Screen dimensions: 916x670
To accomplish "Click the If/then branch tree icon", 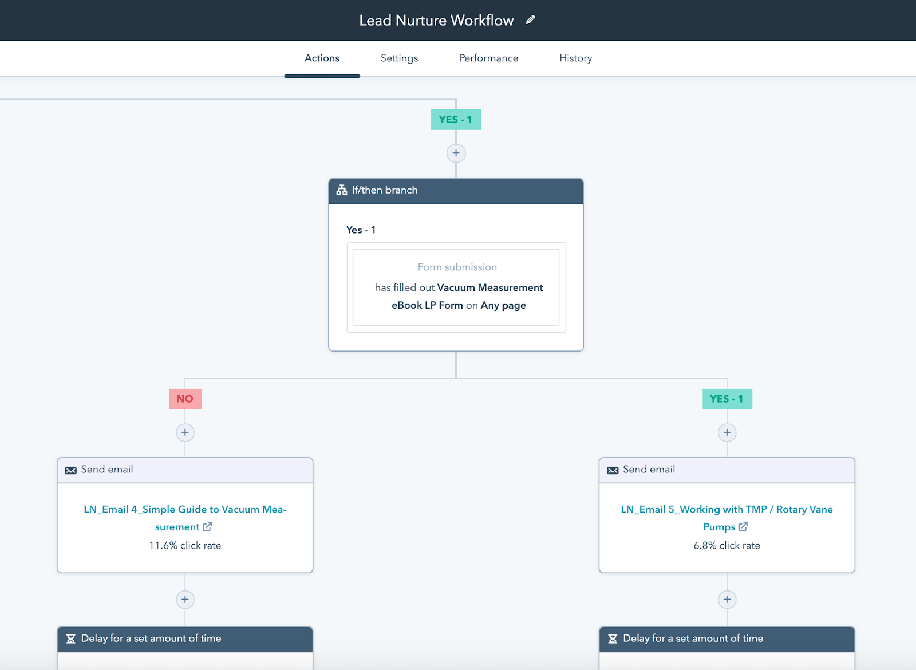I will click(342, 190).
